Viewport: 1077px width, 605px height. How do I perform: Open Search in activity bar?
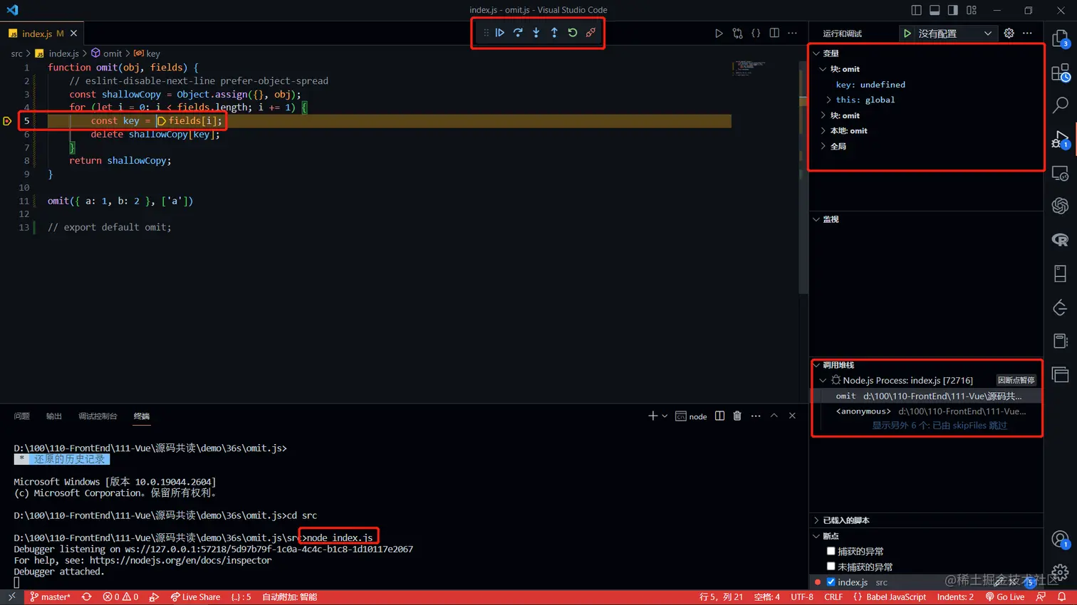pyautogui.click(x=1061, y=106)
